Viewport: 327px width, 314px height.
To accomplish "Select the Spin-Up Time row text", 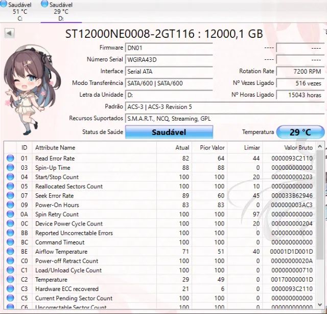I will click(53, 168).
